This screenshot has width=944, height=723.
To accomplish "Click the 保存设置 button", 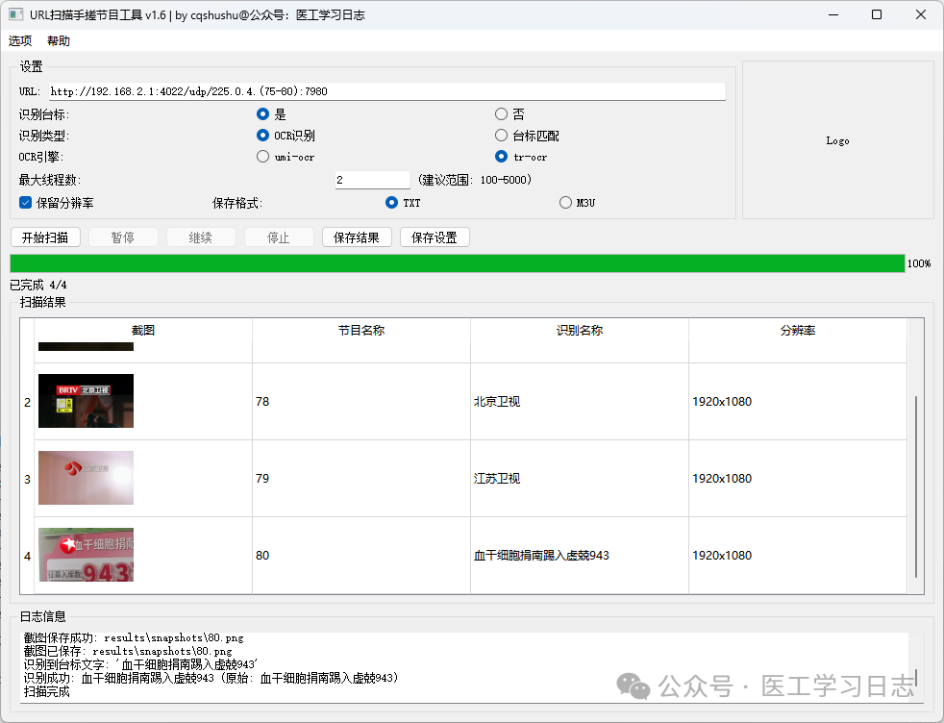I will pyautogui.click(x=435, y=237).
